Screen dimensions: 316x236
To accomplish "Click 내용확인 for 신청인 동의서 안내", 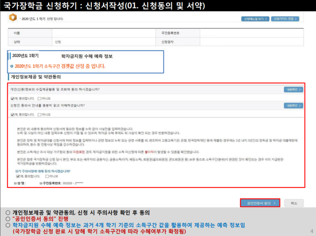I will tap(293, 105).
